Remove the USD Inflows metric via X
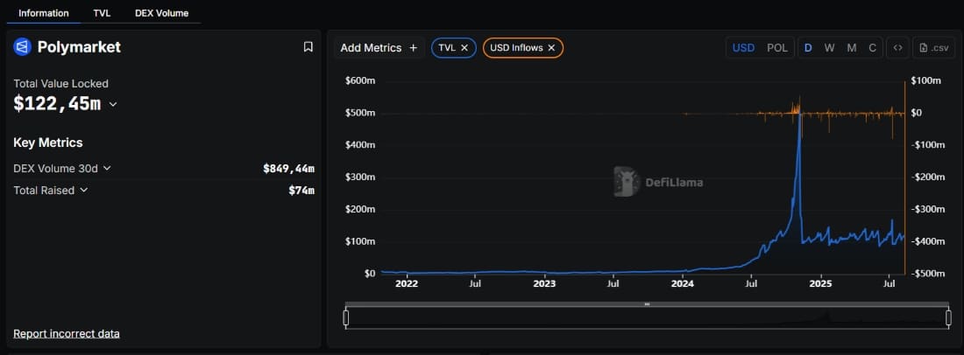This screenshot has height=355, width=964. pos(551,48)
